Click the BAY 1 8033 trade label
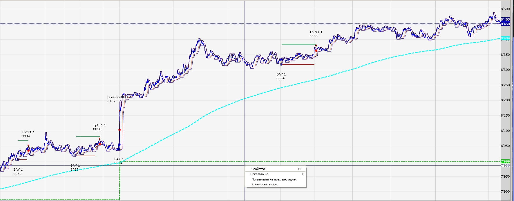 75,167
